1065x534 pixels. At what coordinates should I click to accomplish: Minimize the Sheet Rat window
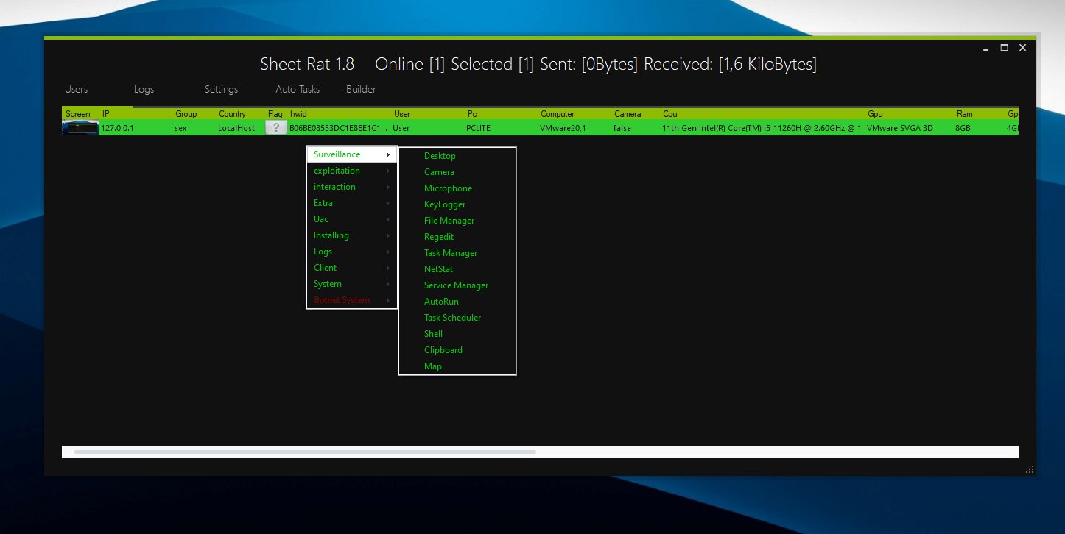tap(985, 48)
